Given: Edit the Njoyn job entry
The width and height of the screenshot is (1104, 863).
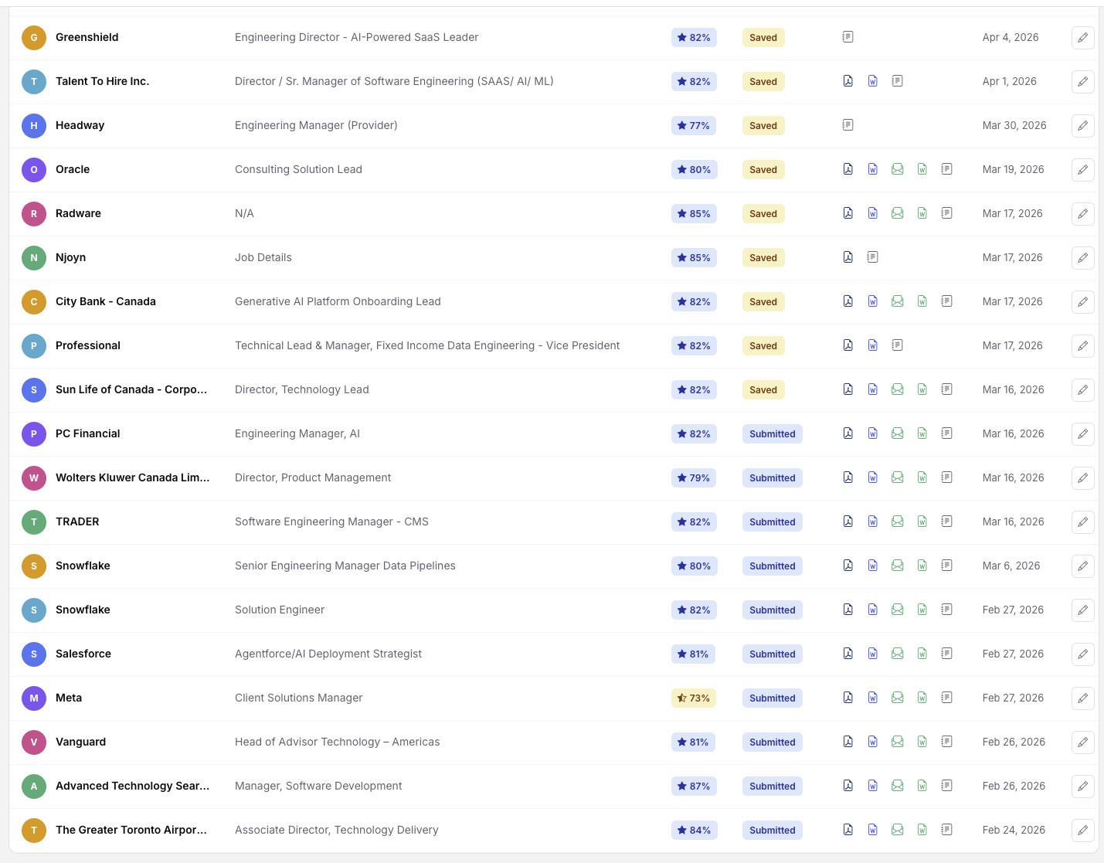Looking at the screenshot, I should (x=1082, y=257).
